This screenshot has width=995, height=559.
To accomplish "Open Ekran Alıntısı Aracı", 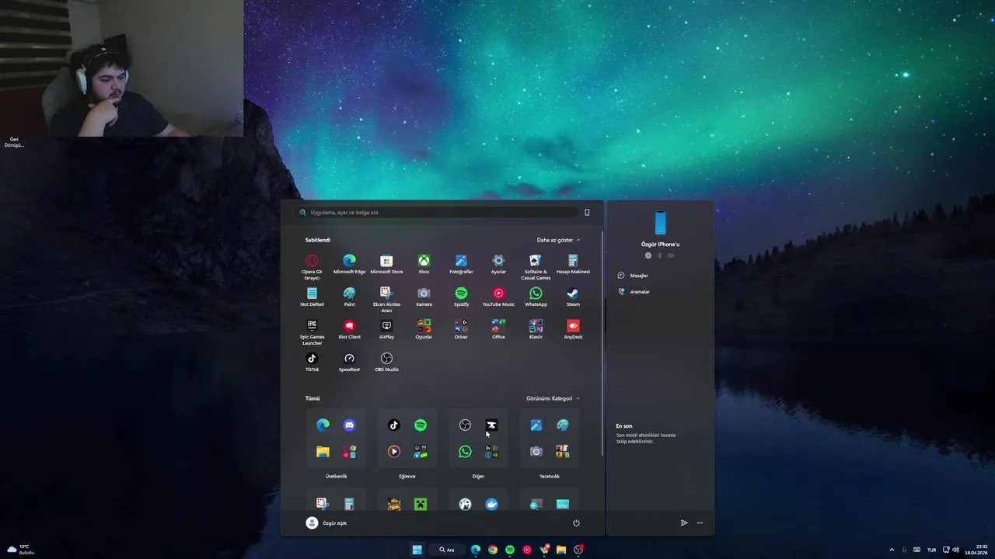I will [386, 299].
